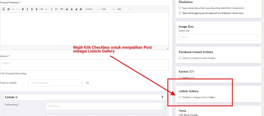264x116 pixels.
Task: Toggle bold formatting in the editor toolbar
Action: coord(23,9)
